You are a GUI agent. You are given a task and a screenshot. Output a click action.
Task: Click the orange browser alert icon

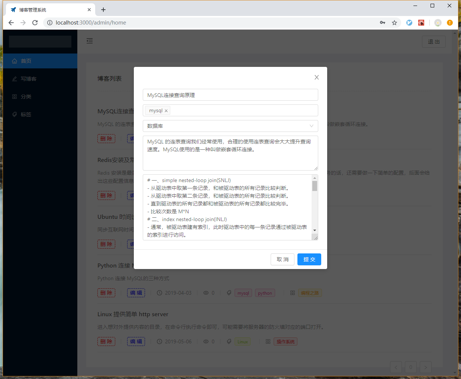[x=450, y=23]
